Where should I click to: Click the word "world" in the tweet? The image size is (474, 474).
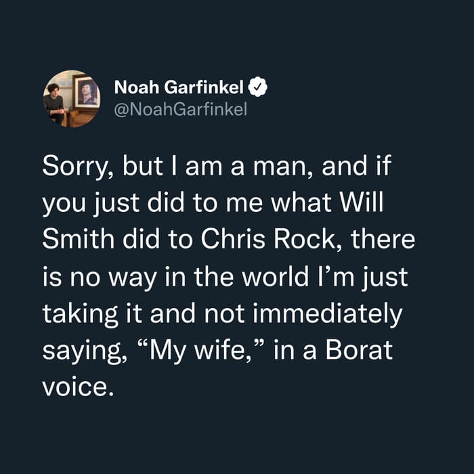276,276
